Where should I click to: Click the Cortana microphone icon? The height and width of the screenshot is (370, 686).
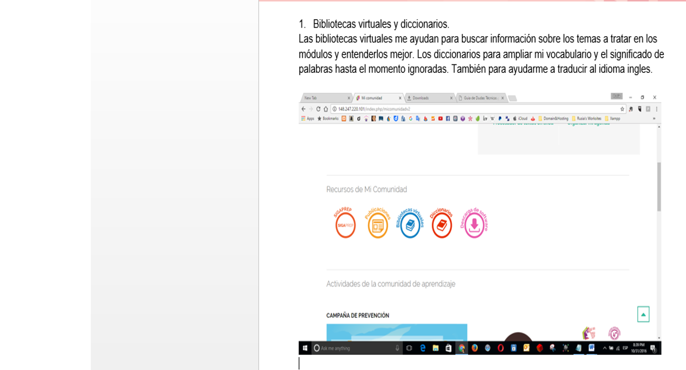[397, 348]
